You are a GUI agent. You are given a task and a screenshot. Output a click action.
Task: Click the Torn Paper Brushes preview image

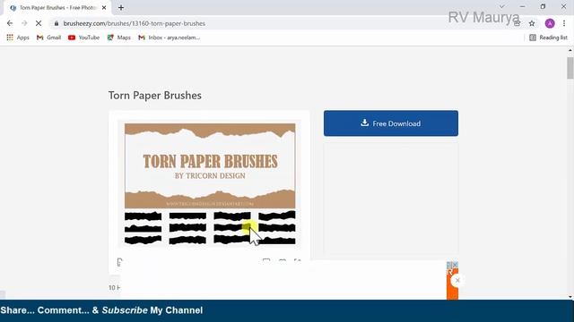(x=210, y=183)
